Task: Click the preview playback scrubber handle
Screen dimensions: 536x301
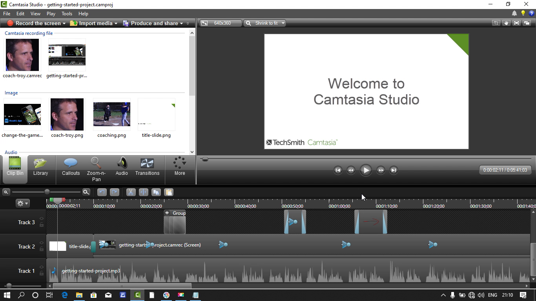Action: [205, 159]
